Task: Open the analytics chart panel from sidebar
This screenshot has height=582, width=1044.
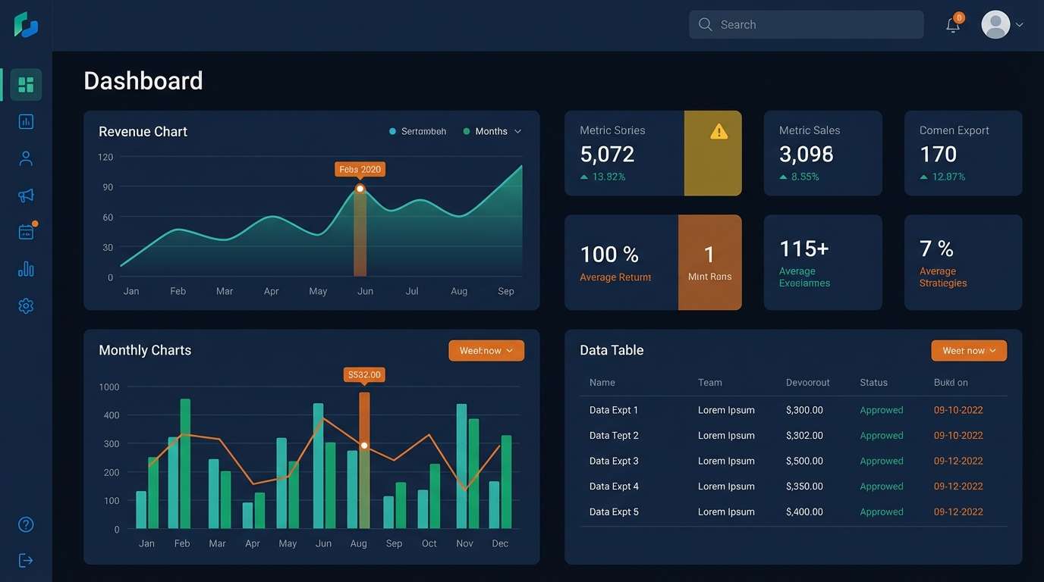Action: (x=25, y=121)
